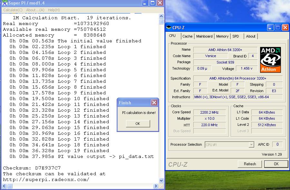
Task: Click the Brand ID value 4
Action: pos(253,56)
